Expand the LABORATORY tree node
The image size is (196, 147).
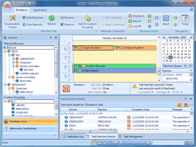coord(13,59)
